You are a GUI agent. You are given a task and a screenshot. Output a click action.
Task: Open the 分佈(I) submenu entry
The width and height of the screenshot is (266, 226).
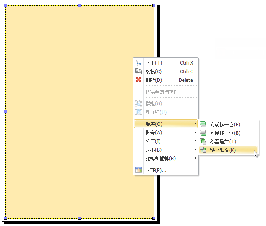click(x=166, y=141)
